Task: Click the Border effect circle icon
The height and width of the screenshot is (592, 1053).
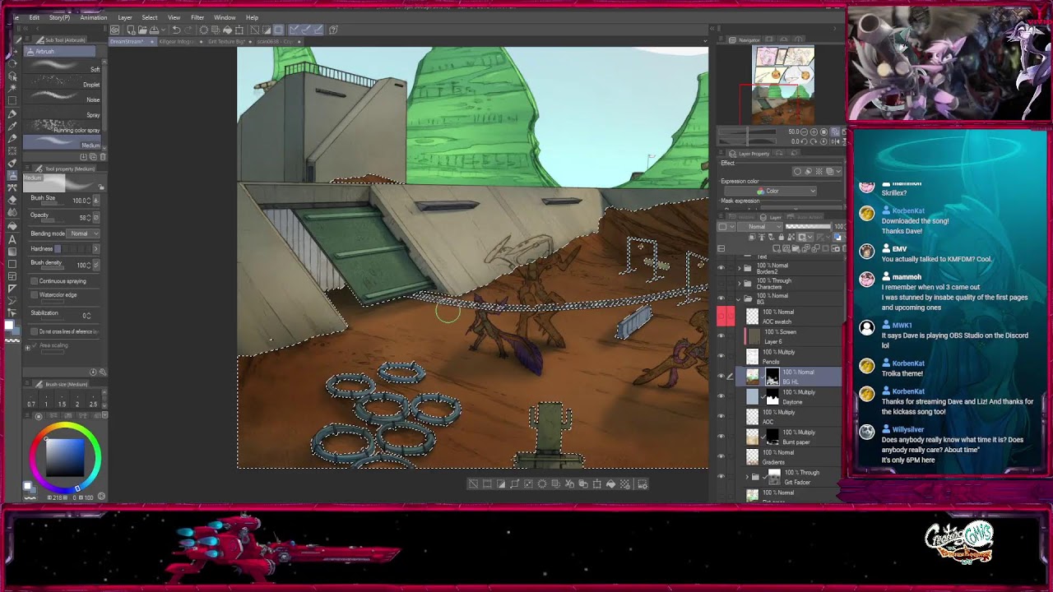Action: point(797,171)
